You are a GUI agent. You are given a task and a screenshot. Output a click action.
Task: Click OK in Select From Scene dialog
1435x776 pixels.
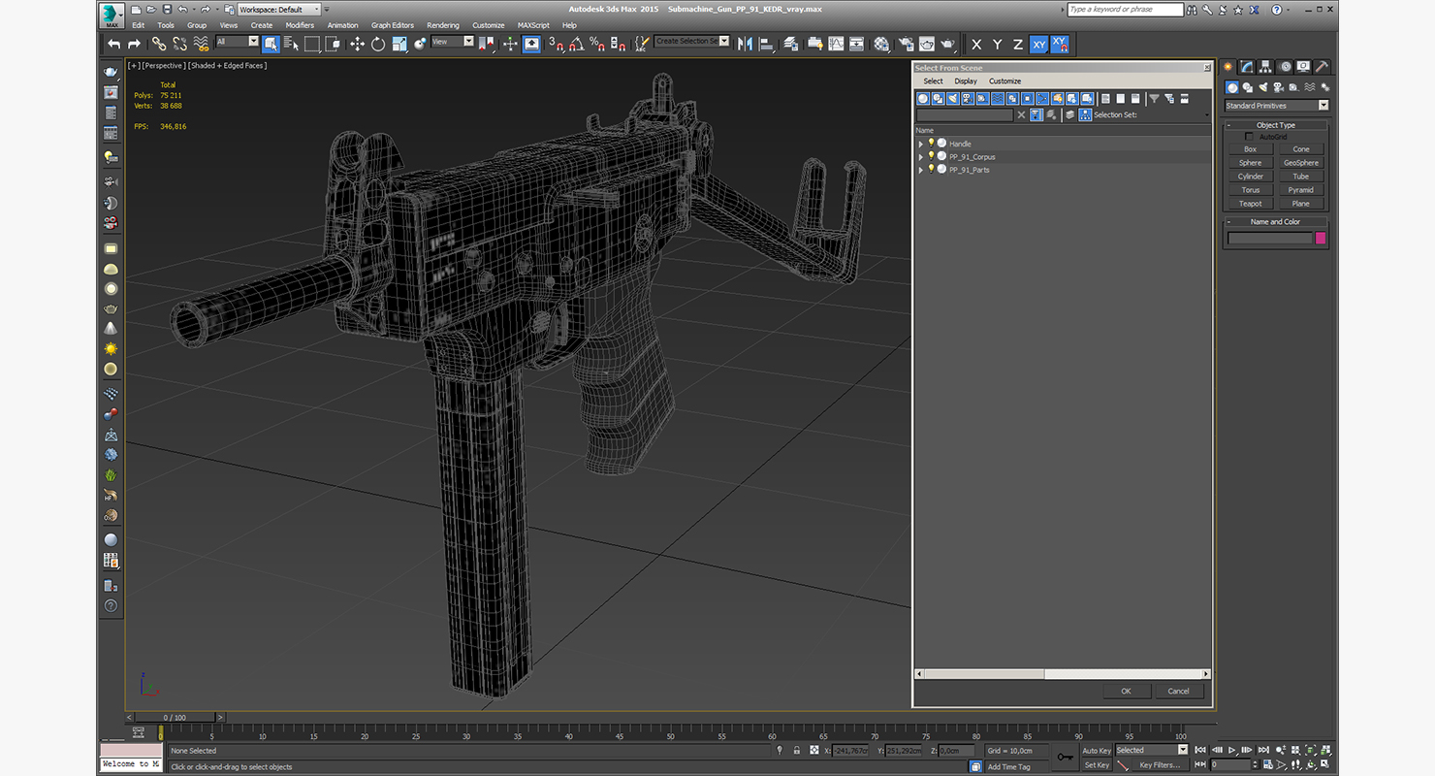coord(1126,691)
